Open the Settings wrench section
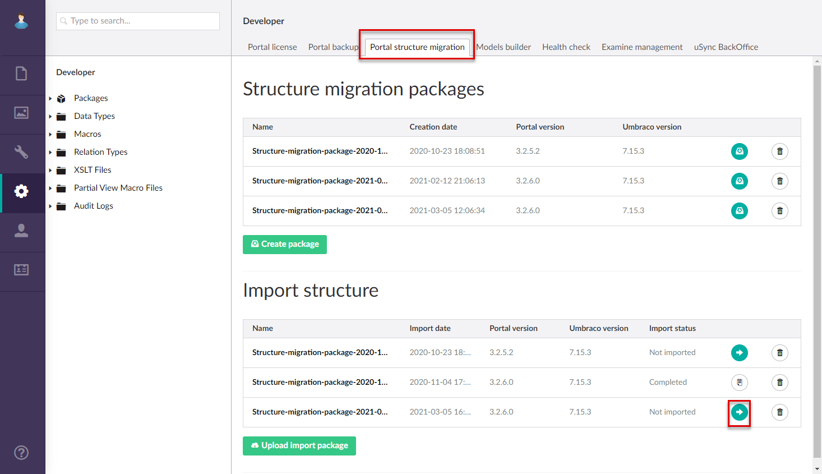Image resolution: width=822 pixels, height=474 pixels. (21, 152)
